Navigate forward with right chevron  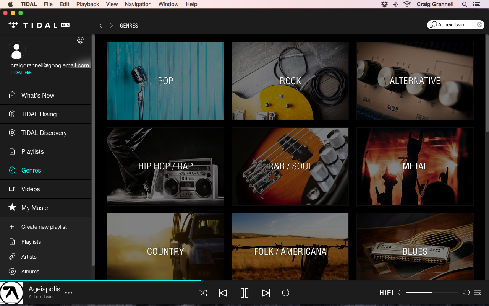112,26
